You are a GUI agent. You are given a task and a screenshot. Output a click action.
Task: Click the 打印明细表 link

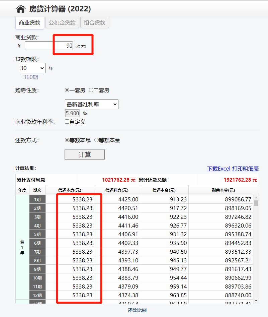245,169
